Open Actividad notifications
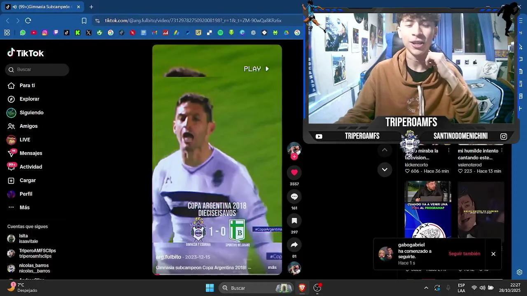The image size is (527, 296). 31,167
